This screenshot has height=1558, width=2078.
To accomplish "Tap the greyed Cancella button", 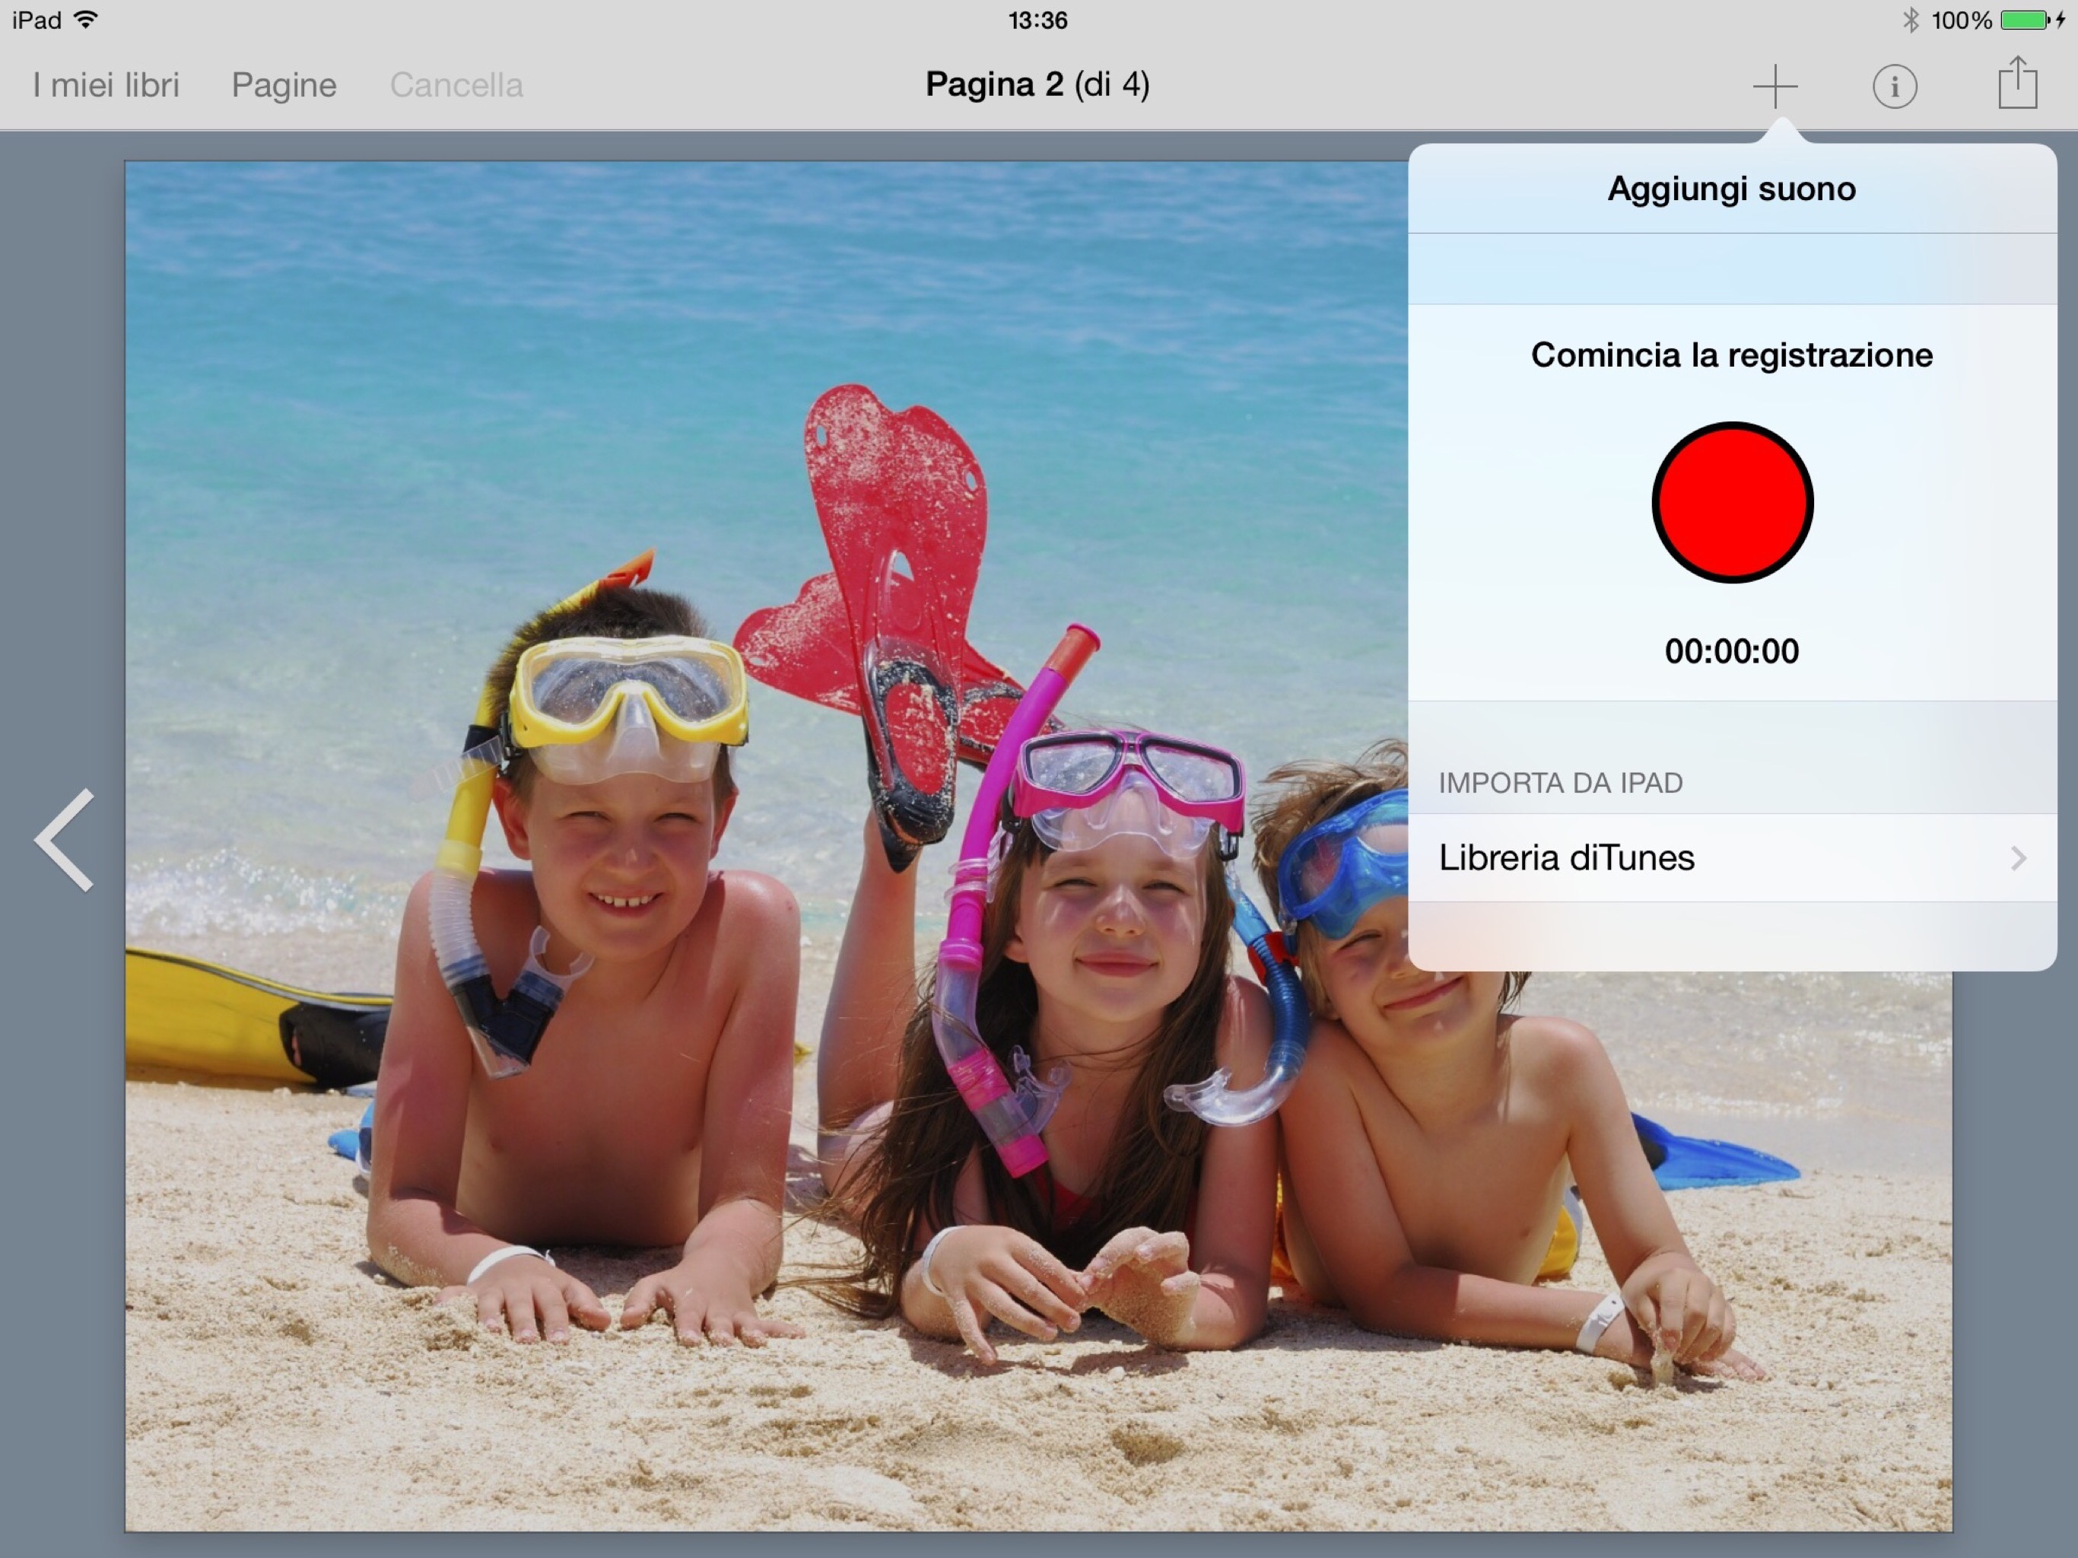I will coord(456,85).
